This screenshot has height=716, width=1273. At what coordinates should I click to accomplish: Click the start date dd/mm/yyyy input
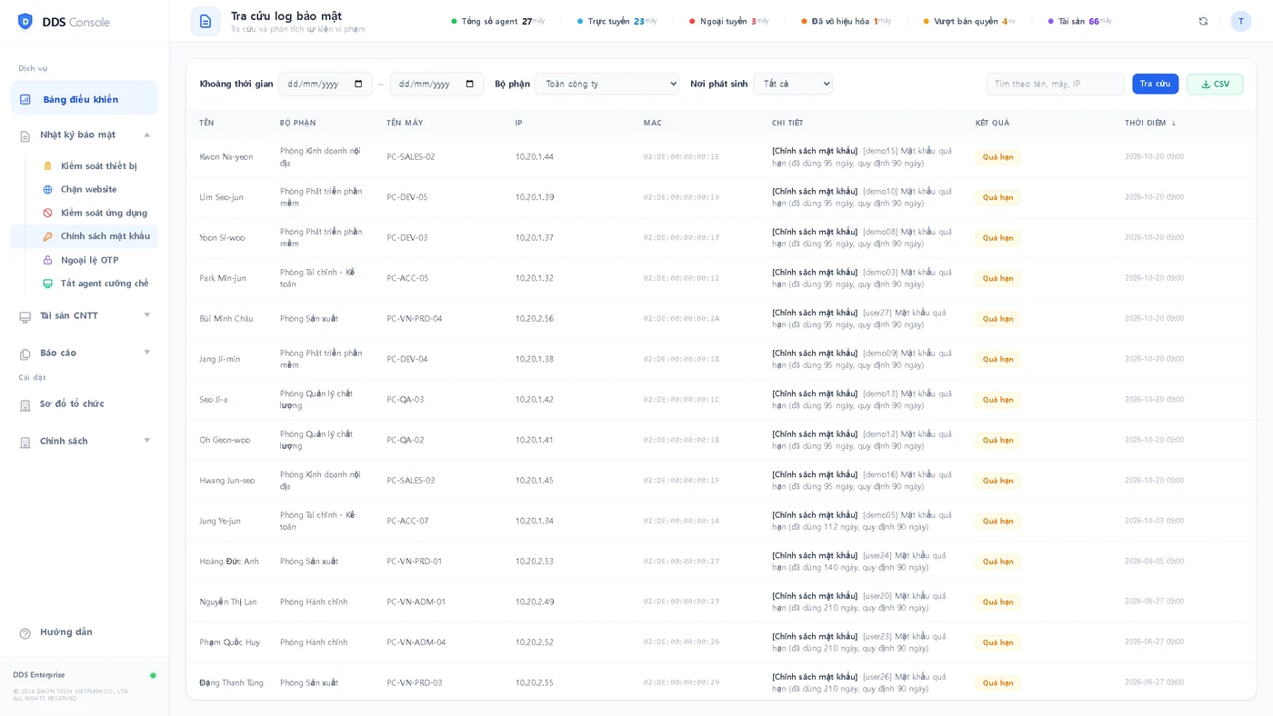coord(326,85)
